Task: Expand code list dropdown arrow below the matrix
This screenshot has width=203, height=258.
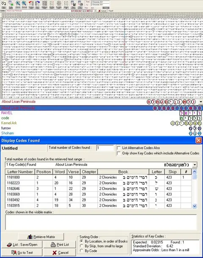Action: (201, 102)
